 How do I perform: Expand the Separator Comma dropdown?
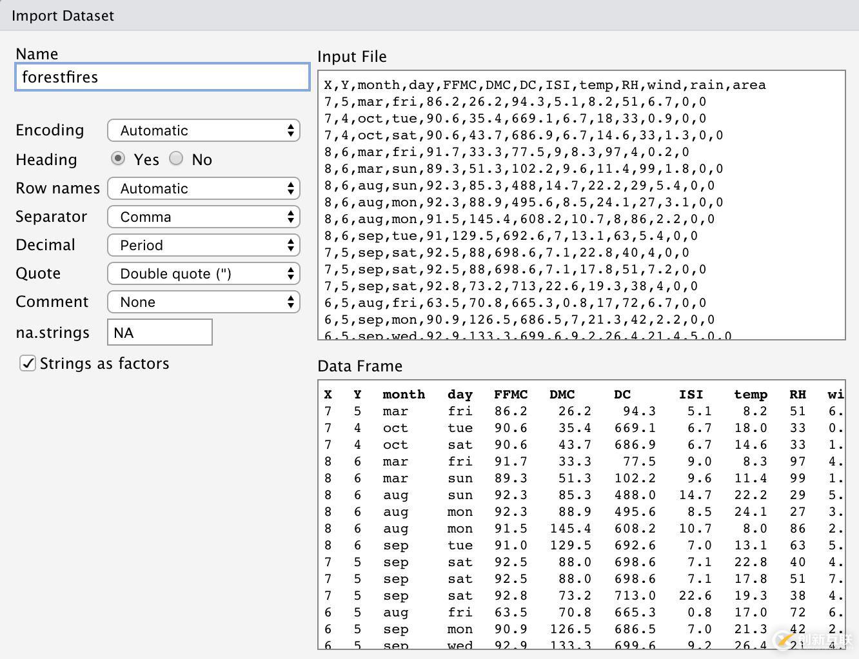click(203, 217)
